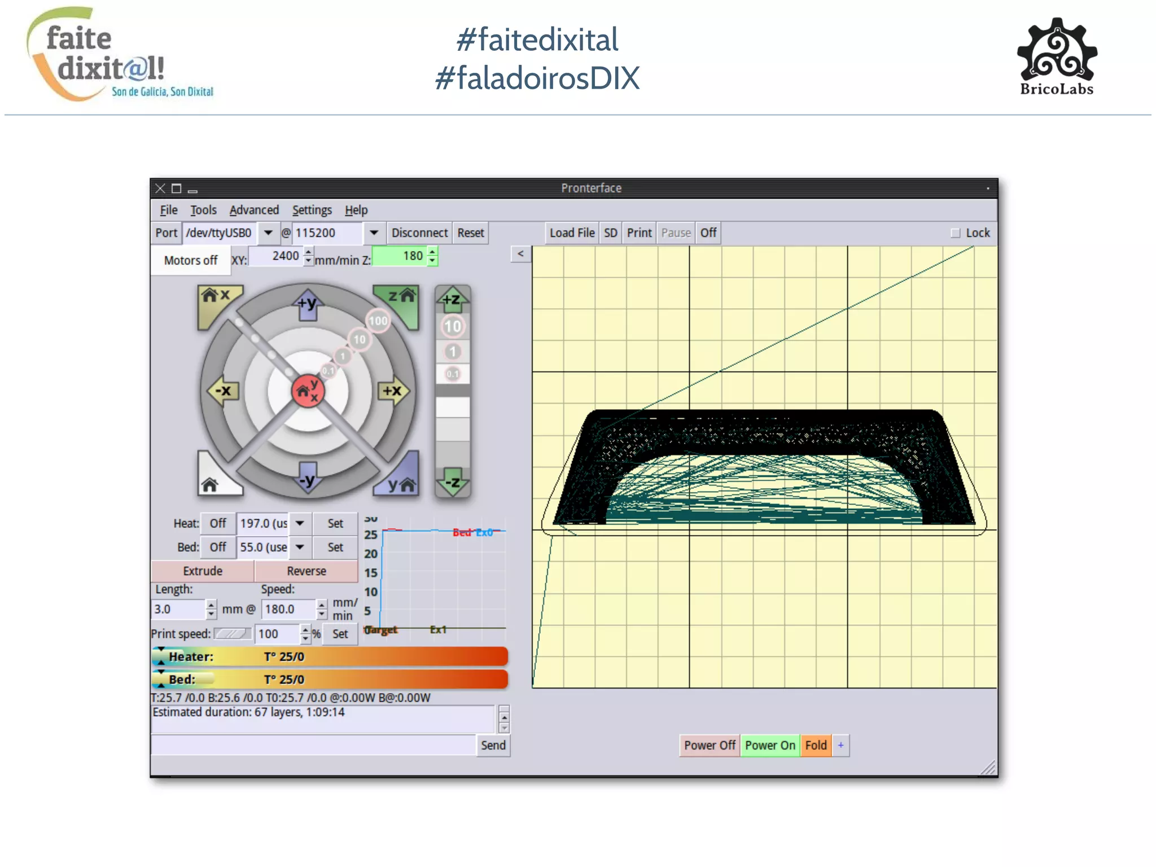This screenshot has width=1156, height=867.
Task: Click the Print speed slider
Action: 233,634
